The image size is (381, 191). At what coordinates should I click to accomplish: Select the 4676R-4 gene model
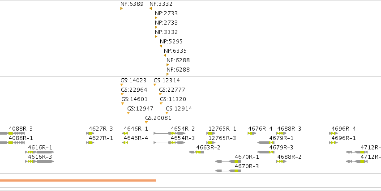tap(252, 133)
